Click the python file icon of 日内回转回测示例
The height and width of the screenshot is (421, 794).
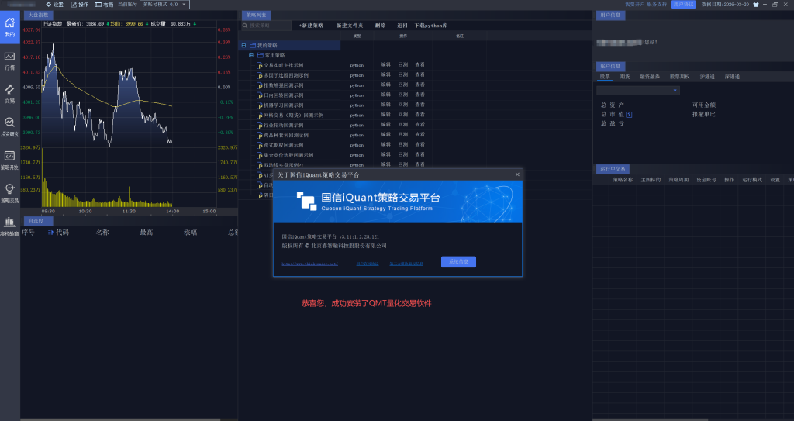(x=260, y=95)
